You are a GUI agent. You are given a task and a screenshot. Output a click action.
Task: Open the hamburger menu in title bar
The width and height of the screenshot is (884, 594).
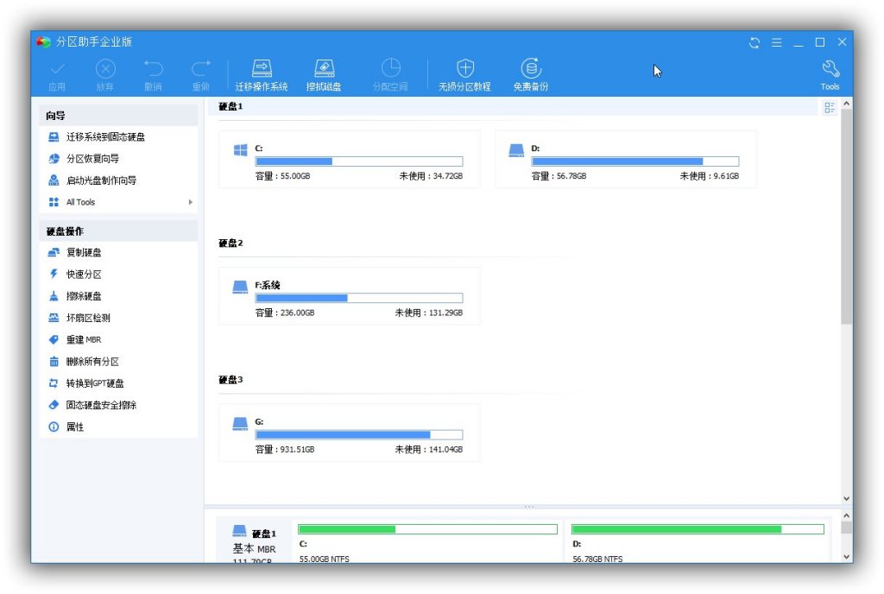(x=776, y=42)
